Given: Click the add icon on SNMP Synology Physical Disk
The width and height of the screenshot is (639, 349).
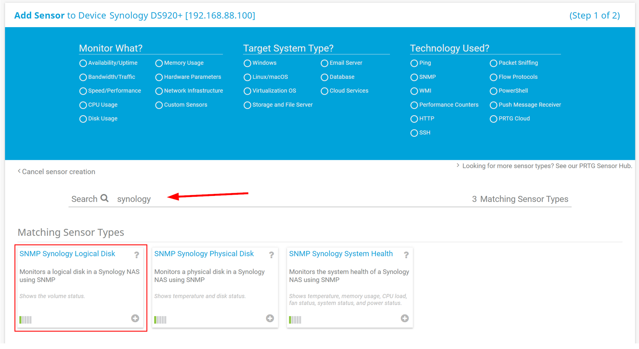Looking at the screenshot, I should 270,318.
